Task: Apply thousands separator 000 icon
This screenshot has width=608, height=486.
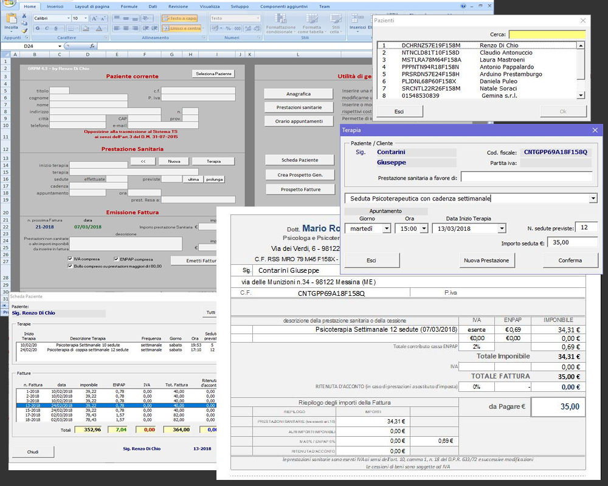Action: click(x=237, y=29)
